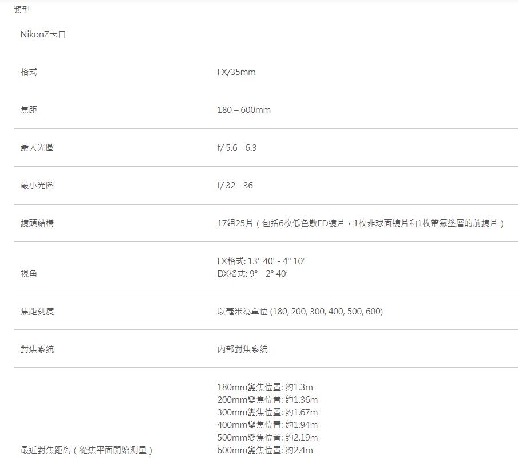Click the 對焦系統 row label
The image size is (518, 460).
coord(37,349)
